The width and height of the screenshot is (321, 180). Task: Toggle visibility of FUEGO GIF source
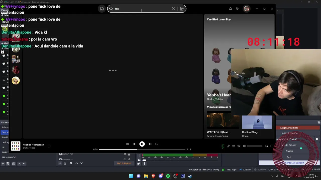[x=125, y=154]
